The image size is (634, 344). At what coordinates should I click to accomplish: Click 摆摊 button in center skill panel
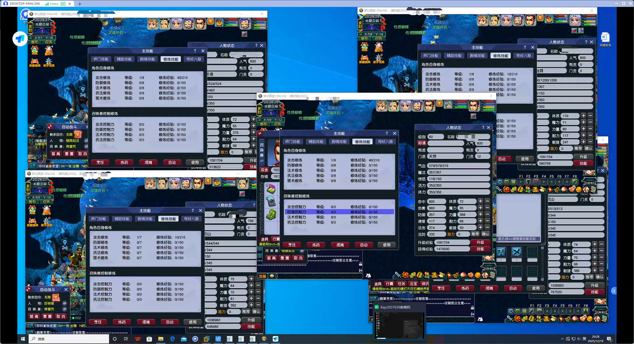[x=340, y=245]
